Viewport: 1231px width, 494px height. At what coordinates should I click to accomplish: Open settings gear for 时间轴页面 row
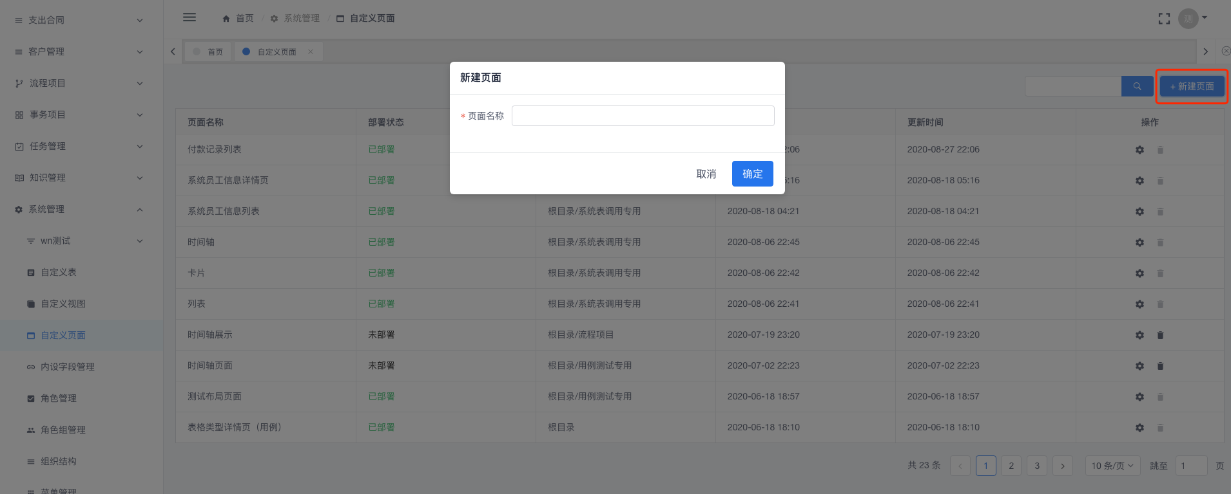1139,366
